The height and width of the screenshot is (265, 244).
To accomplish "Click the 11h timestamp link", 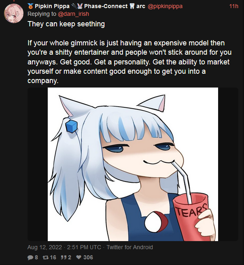I will pos(234,6).
